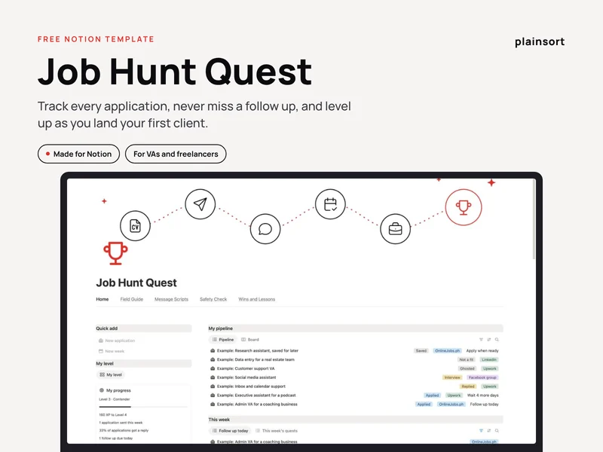603x452 pixels.
Task: Click the Saved status tag
Action: (421, 351)
